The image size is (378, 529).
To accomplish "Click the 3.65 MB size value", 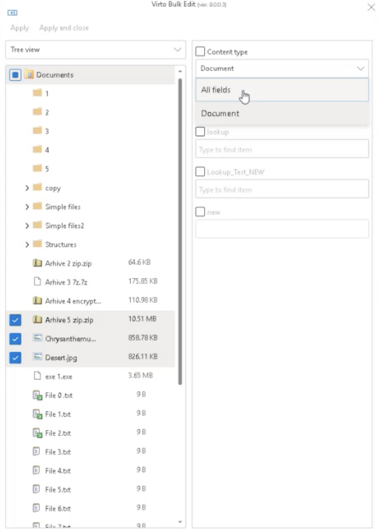I will pos(140,376).
